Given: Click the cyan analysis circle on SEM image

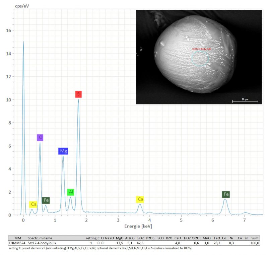Looking at the screenshot, I should (x=200, y=58).
